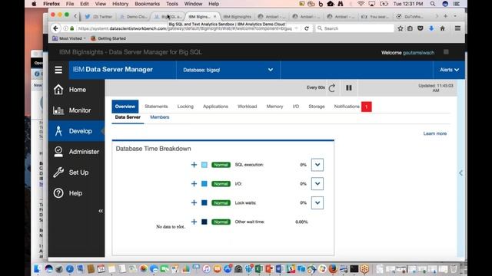492x276 pixels.
Task: Select the Data Server sub-tab
Action: coord(128,117)
